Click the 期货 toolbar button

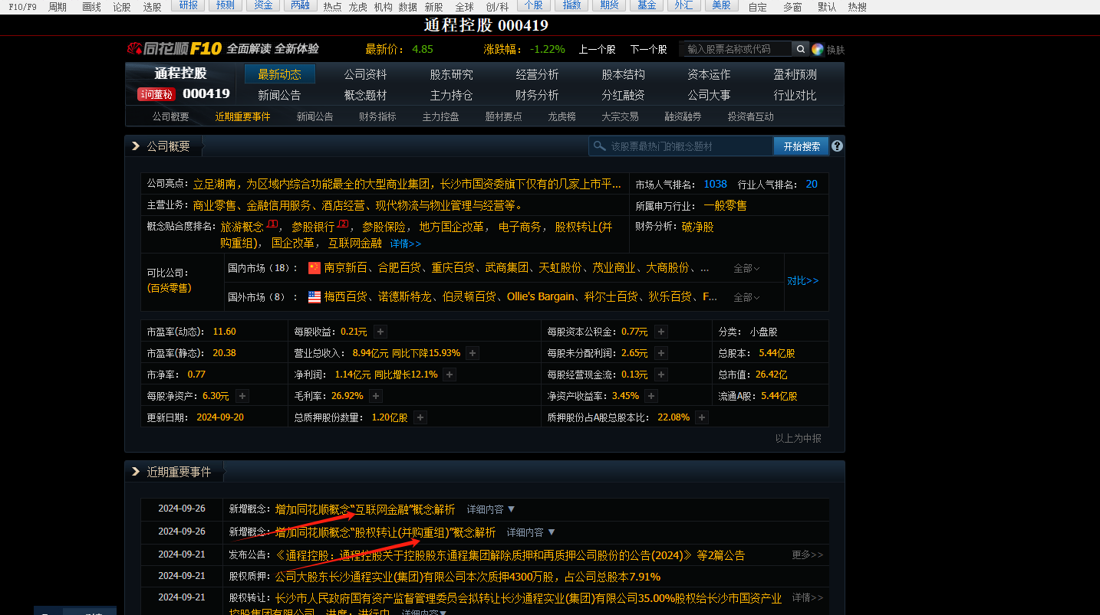click(x=609, y=5)
